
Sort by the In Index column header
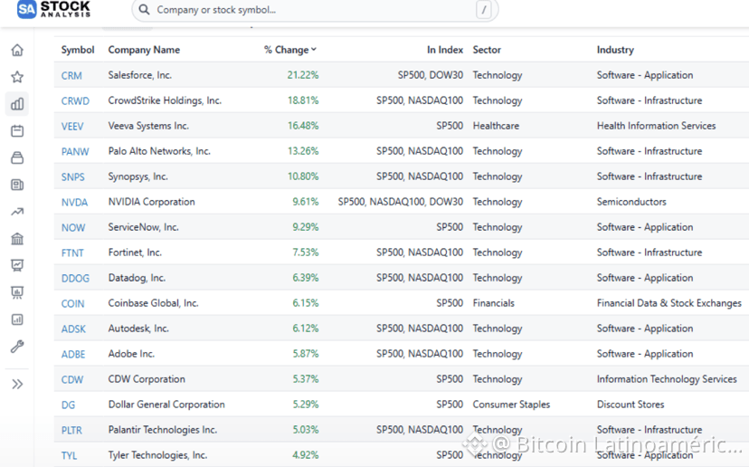(x=445, y=50)
